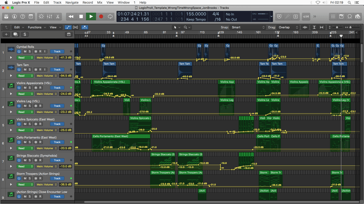Open the Mix menu
The height and width of the screenshot is (204, 364).
tap(100, 2)
